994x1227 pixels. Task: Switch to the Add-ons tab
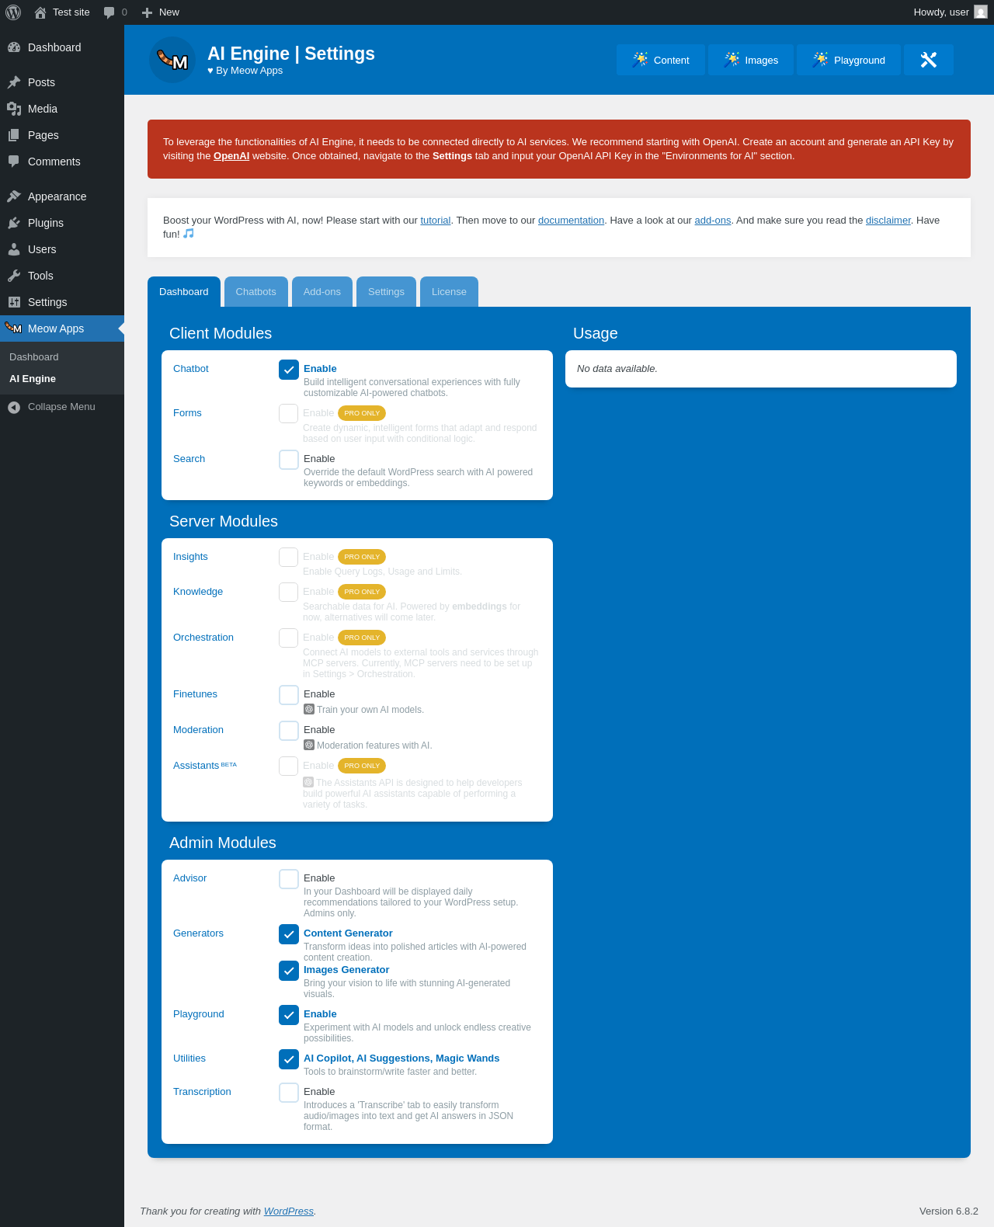click(x=322, y=292)
